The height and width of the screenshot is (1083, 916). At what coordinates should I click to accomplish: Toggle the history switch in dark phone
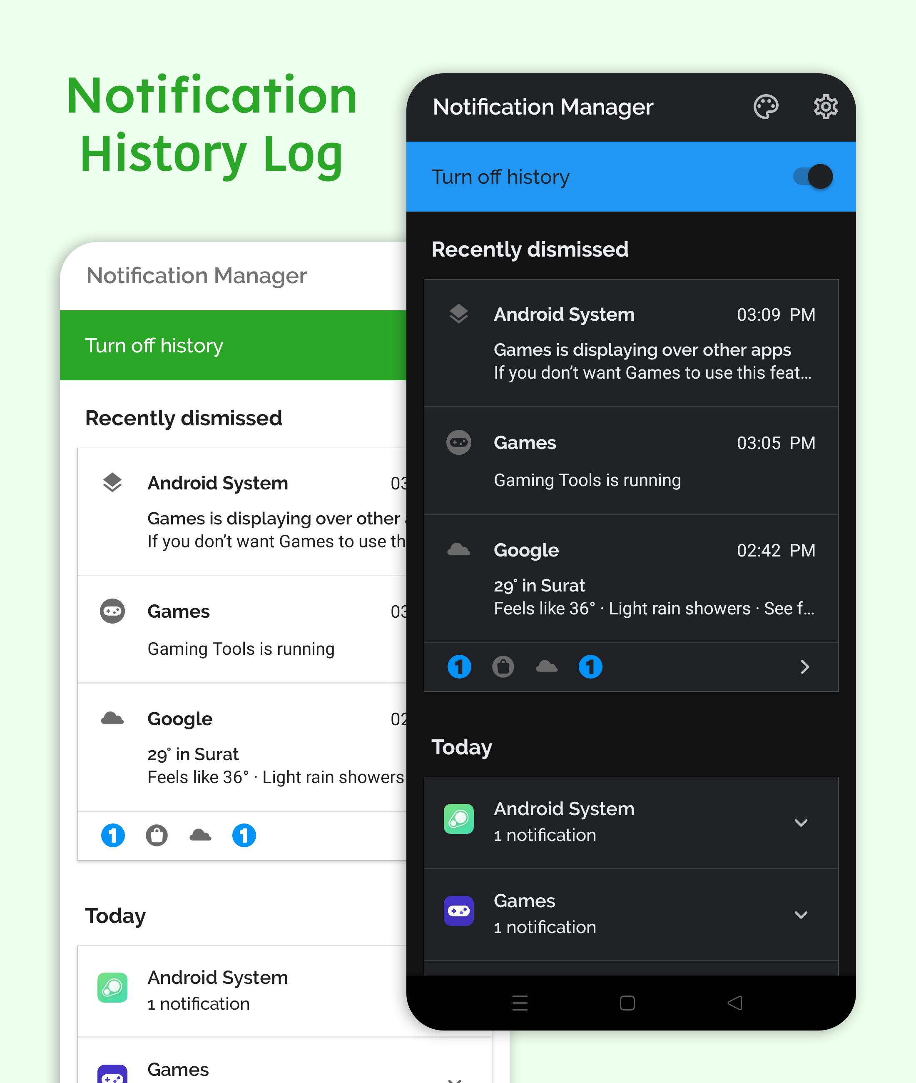813,177
